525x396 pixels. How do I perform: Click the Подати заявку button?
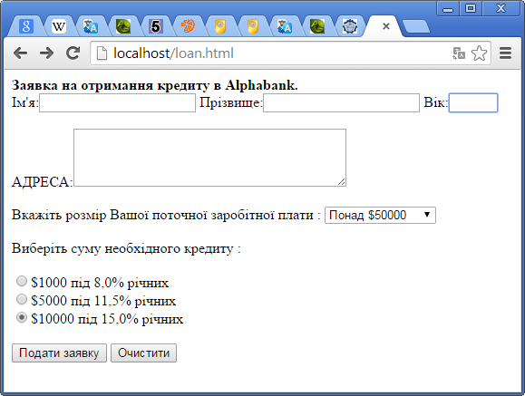pos(59,353)
